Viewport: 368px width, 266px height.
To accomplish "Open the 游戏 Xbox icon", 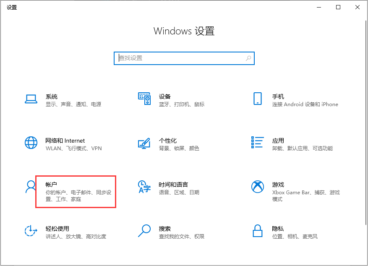I will [x=258, y=187].
